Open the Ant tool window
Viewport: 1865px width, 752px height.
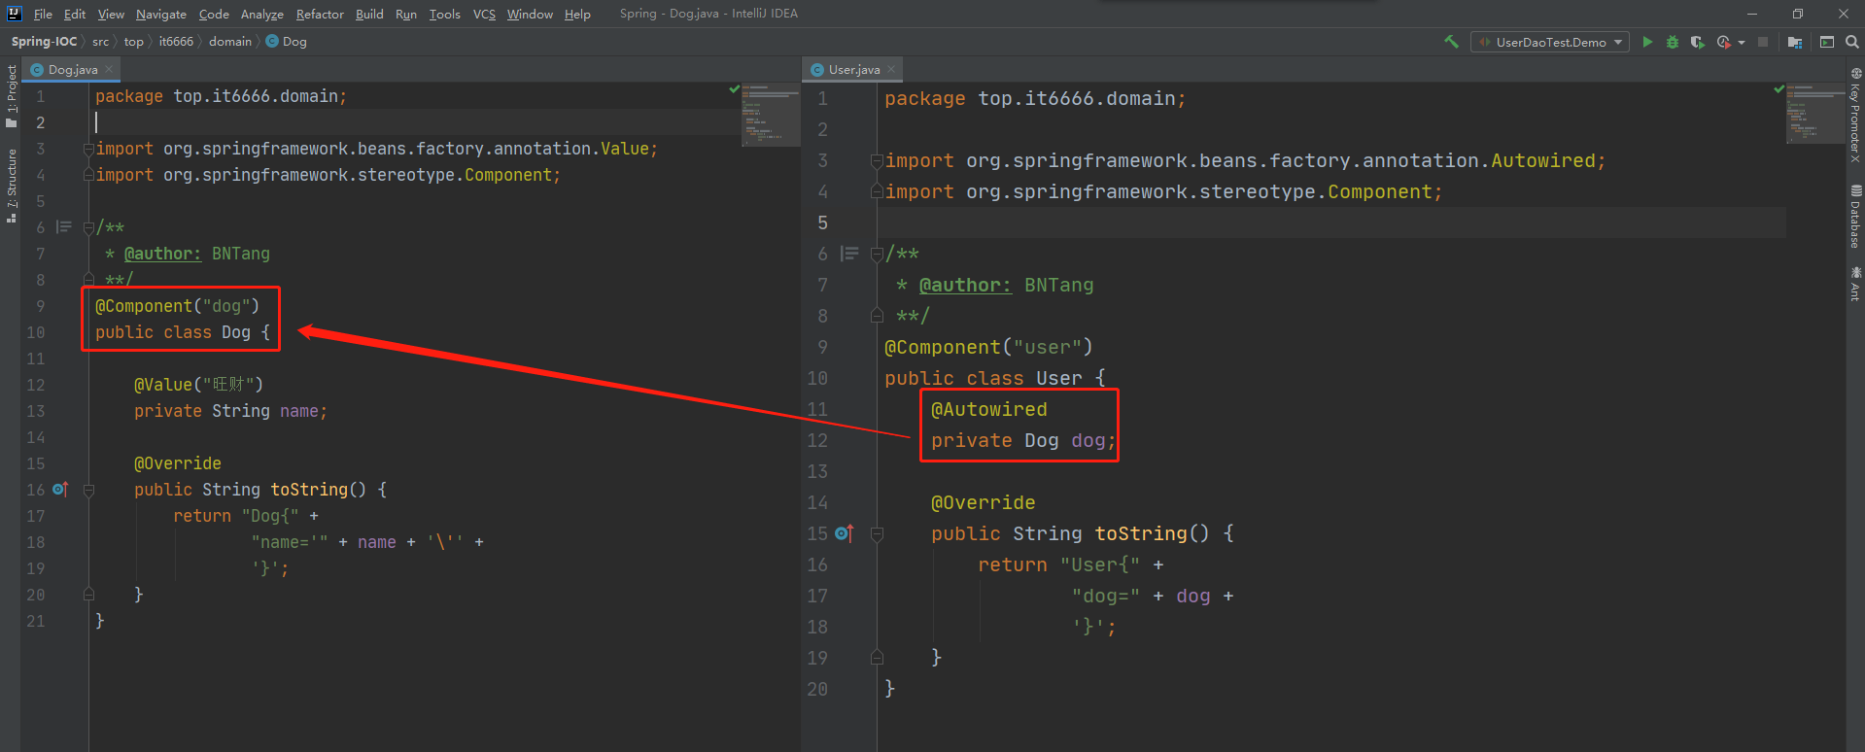click(1855, 284)
